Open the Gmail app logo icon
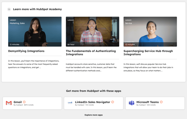The image size is (187, 119). click(9, 103)
